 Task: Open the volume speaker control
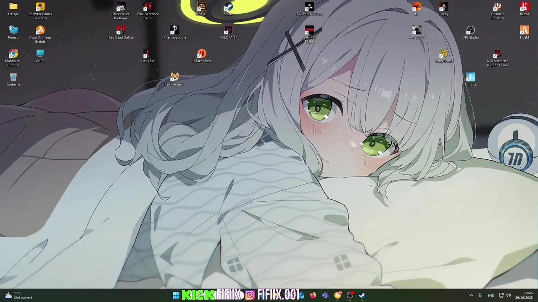[508, 295]
